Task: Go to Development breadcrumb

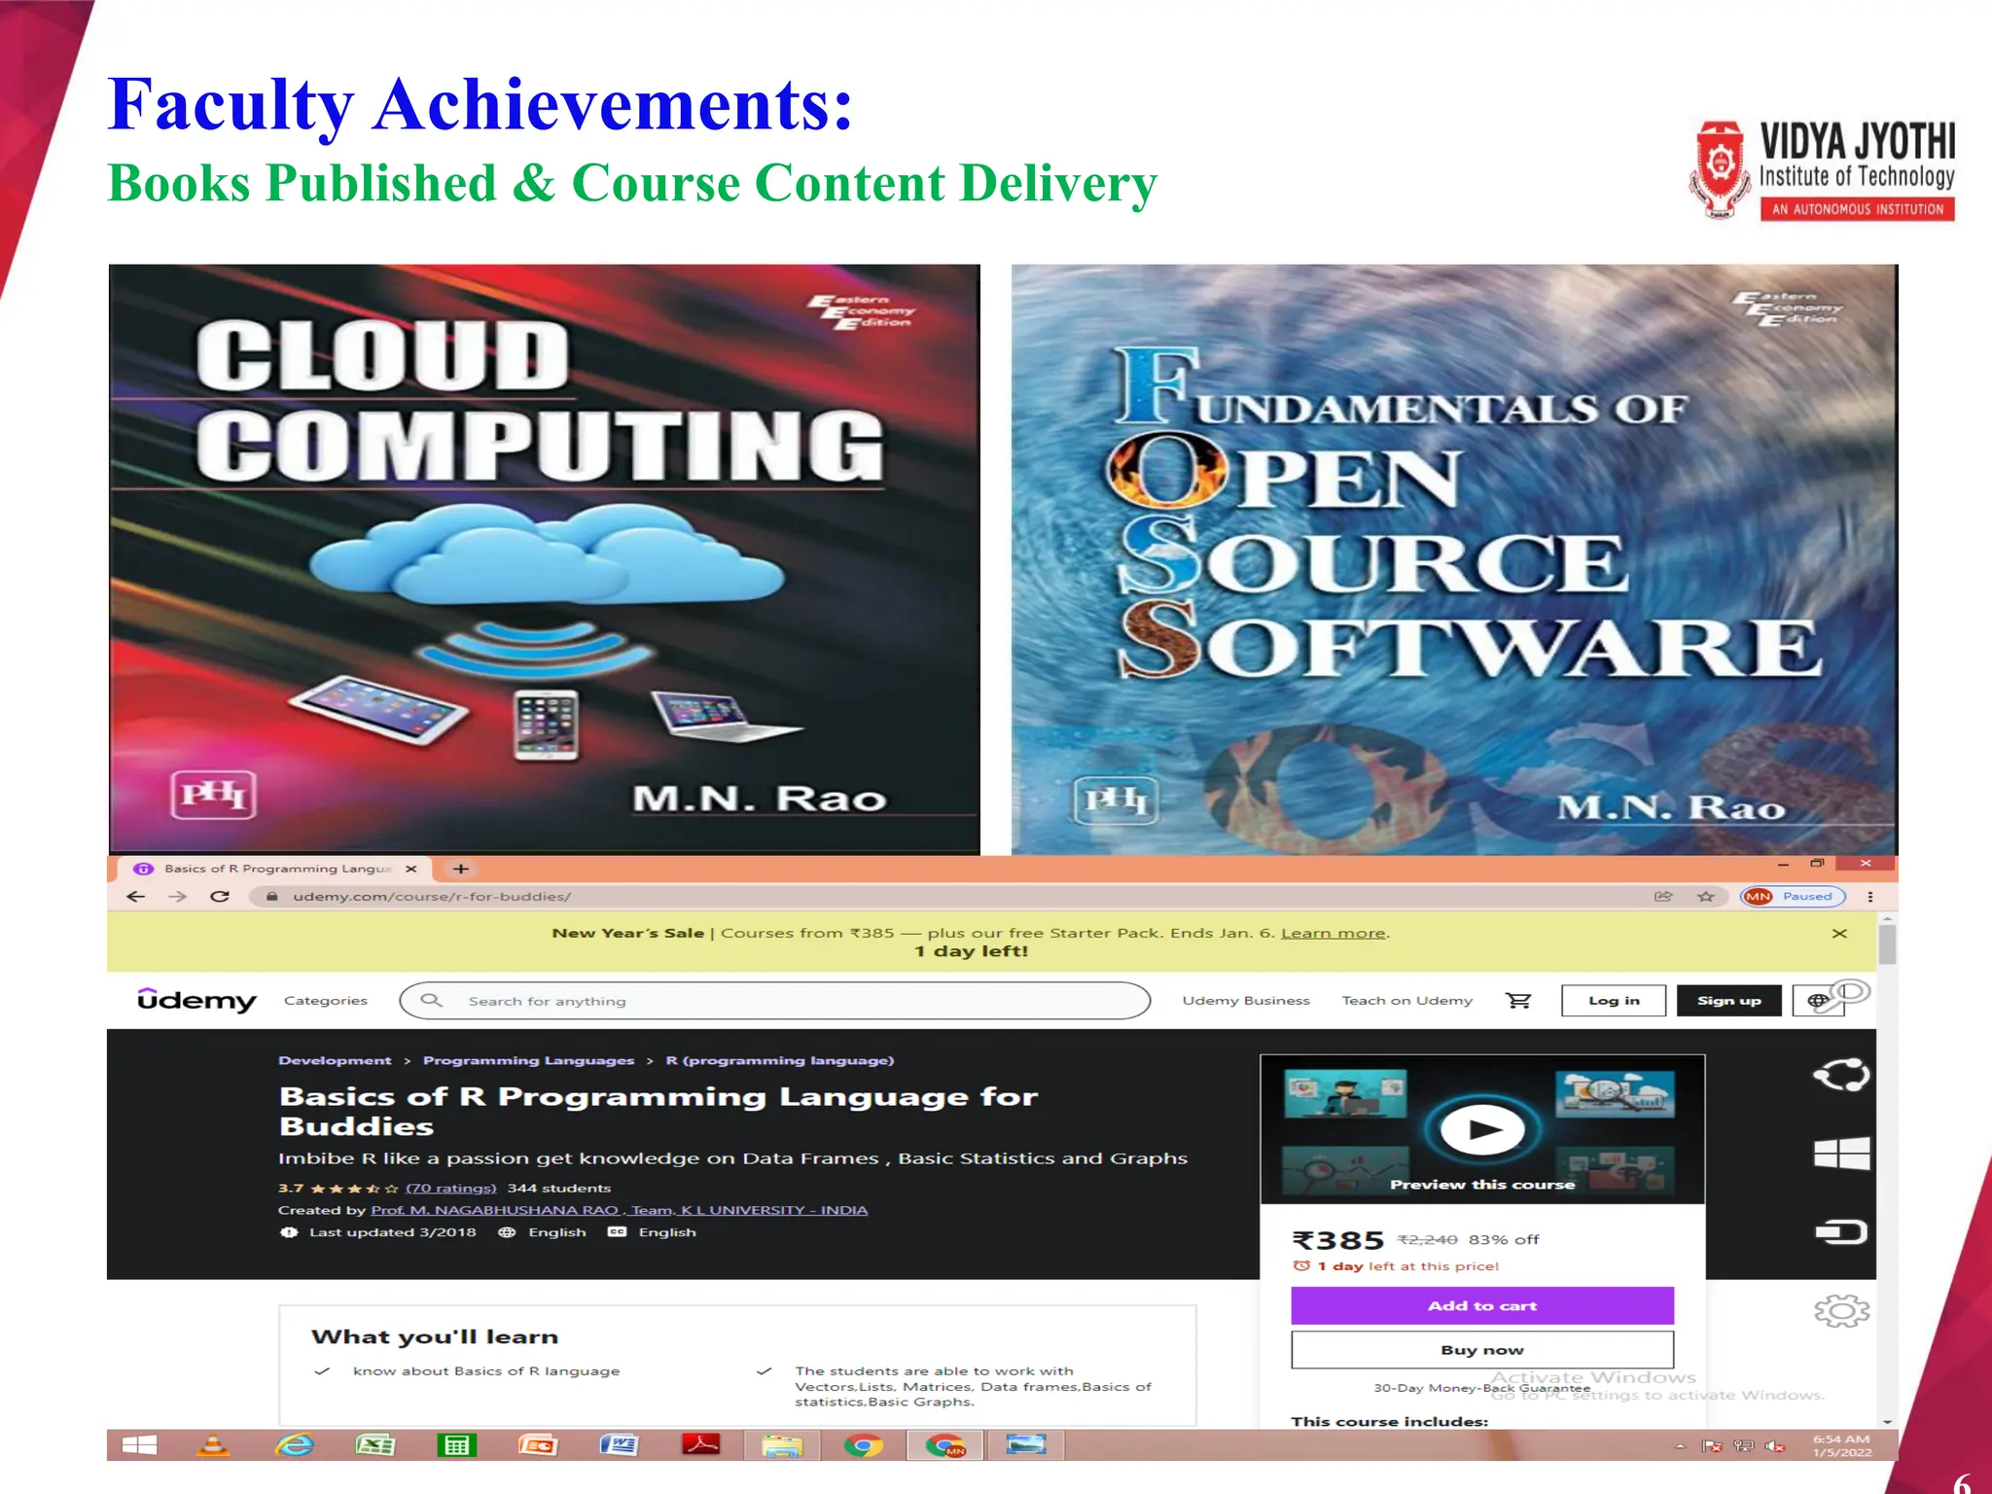Action: point(335,1060)
